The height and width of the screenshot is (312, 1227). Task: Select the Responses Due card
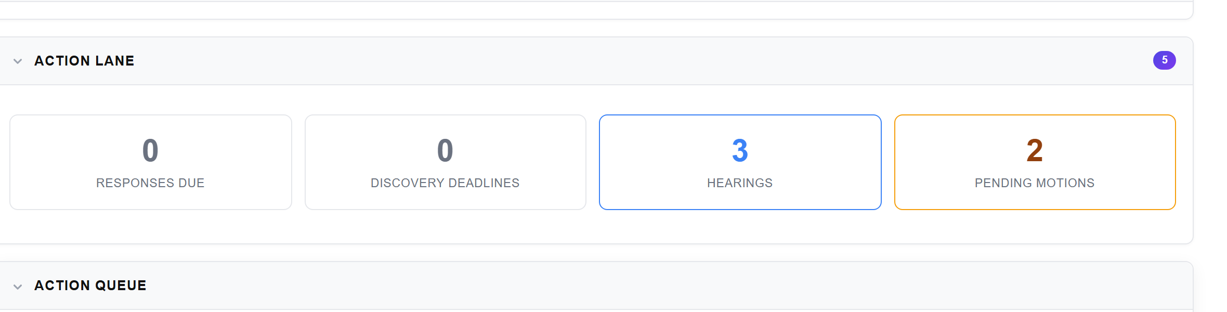point(150,162)
